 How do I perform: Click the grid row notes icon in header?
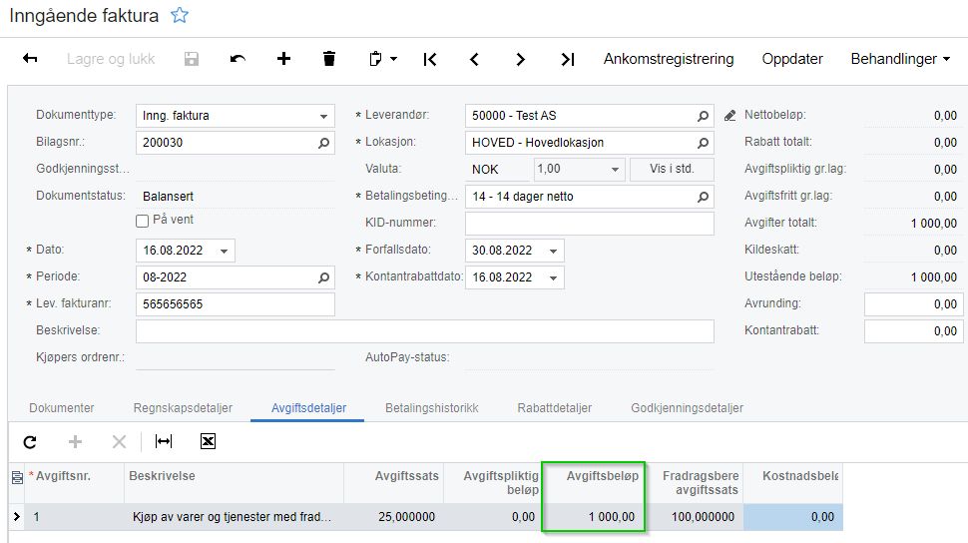(x=17, y=477)
